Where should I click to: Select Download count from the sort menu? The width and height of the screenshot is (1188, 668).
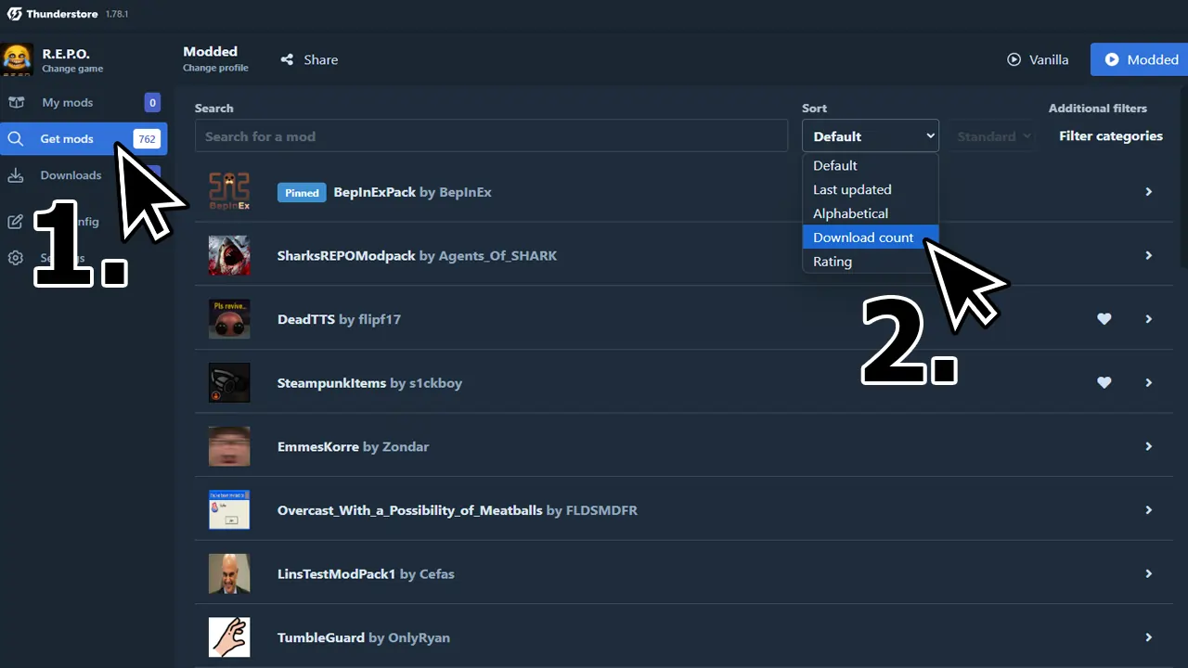click(x=863, y=238)
